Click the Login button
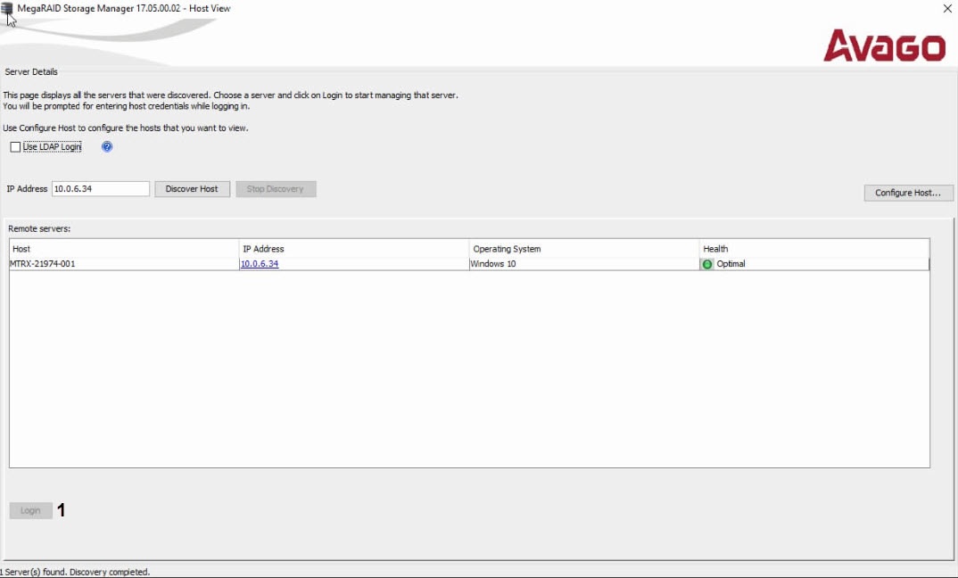Image resolution: width=958 pixels, height=578 pixels. [x=30, y=510]
